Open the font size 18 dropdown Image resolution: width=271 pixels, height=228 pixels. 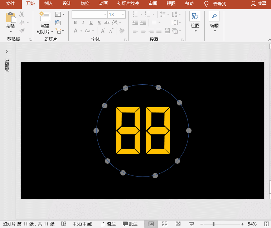click(123, 15)
